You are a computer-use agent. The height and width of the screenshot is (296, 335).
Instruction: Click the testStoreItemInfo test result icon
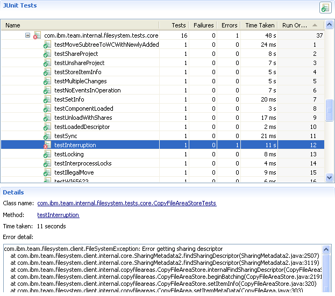click(47, 72)
